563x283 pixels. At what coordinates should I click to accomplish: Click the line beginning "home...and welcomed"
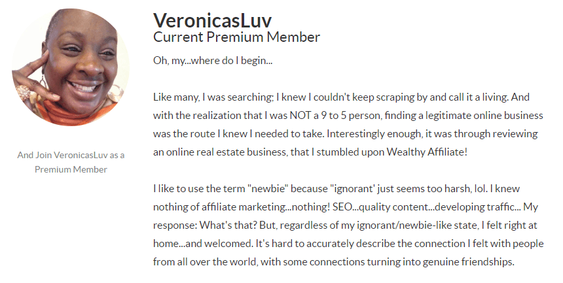(348, 244)
